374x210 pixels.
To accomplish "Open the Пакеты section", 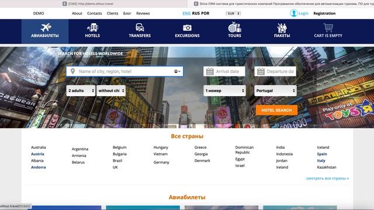I will [282, 31].
